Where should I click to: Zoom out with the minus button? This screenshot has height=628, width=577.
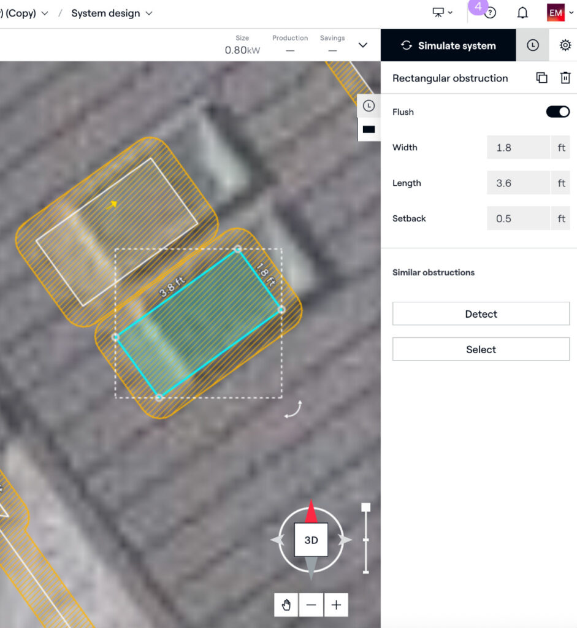click(311, 605)
